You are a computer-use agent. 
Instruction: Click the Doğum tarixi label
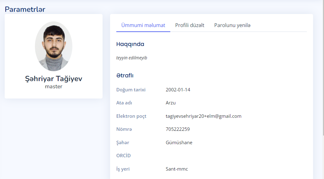[131, 90]
